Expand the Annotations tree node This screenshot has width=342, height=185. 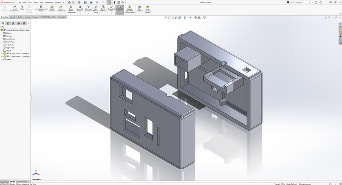[x=1, y=39]
